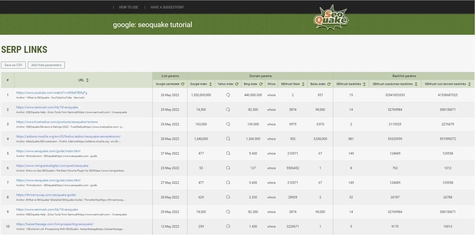Open whois for thrivemyway.com row
The image size is (475, 235).
[271, 197]
